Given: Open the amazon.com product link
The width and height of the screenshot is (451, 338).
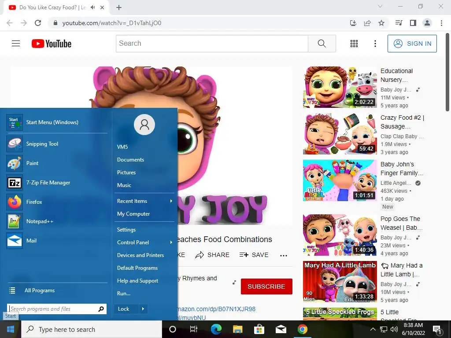Looking at the screenshot, I should [x=217, y=309].
